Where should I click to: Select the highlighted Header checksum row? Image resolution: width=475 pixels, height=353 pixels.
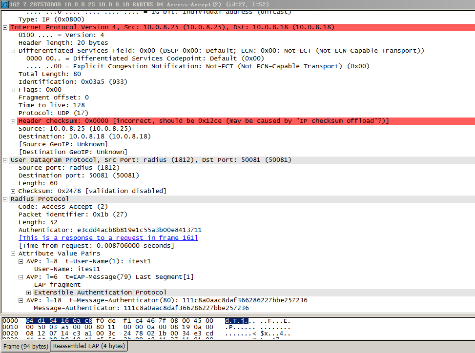point(146,120)
